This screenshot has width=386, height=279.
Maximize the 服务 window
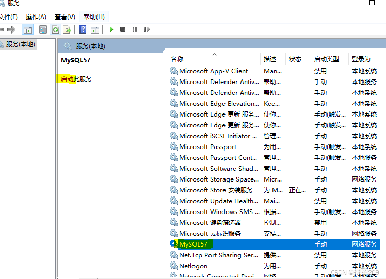[x=372, y=3]
